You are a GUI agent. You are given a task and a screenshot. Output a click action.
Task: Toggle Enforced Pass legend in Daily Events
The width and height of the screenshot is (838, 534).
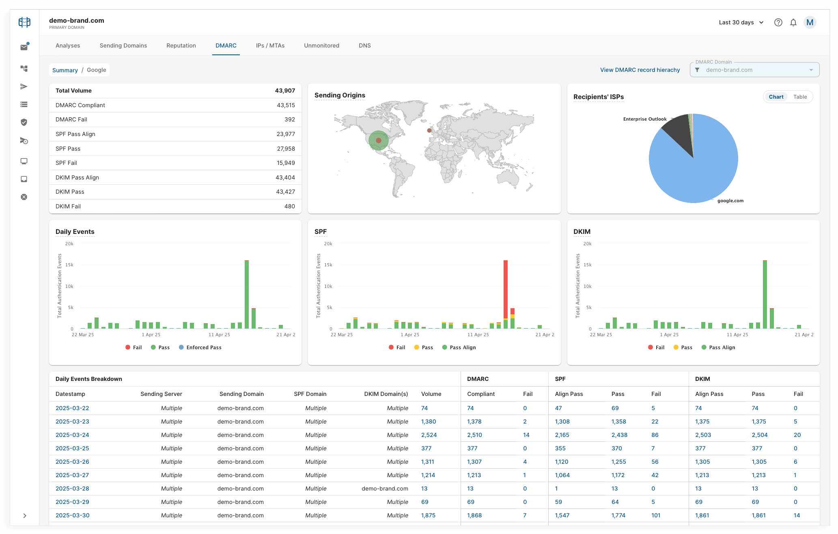(200, 347)
